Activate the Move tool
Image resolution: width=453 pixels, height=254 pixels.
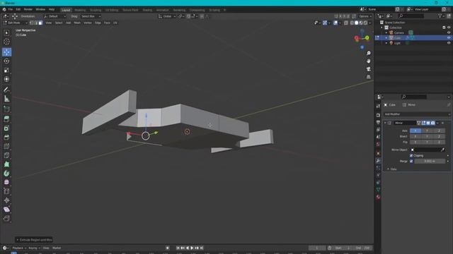6,52
